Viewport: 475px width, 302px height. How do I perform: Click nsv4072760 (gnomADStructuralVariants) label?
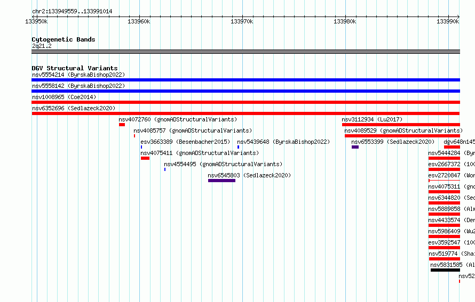click(178, 119)
